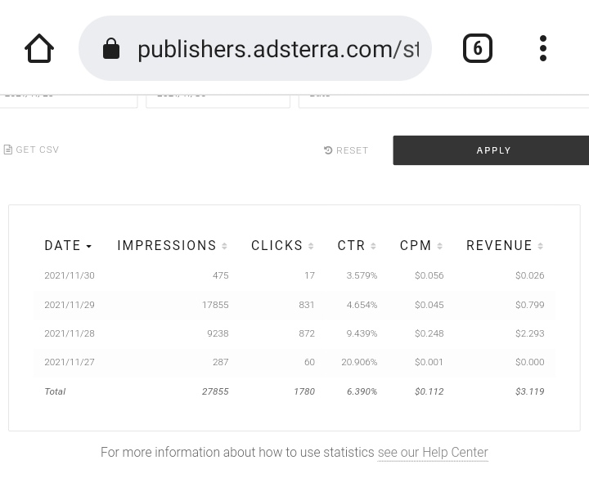Screen dimensions: 589x496
Task: Click the lock security icon in address bar
Action: click(x=111, y=49)
